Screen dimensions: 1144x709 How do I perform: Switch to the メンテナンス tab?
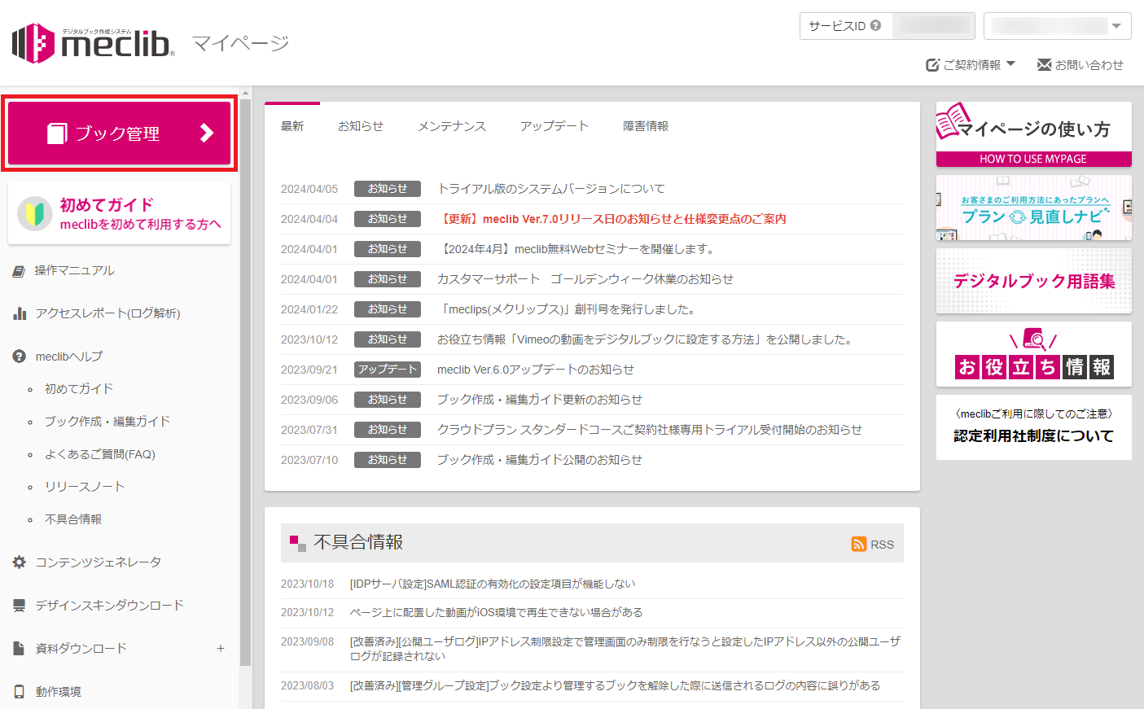coord(452,126)
